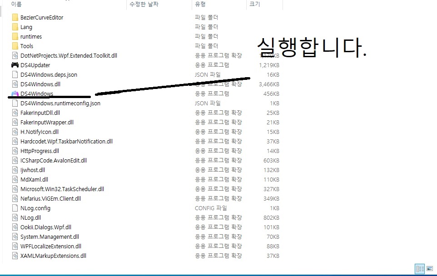Click the 456KB size of DS4Windows
This screenshot has width=437, height=276.
point(271,94)
